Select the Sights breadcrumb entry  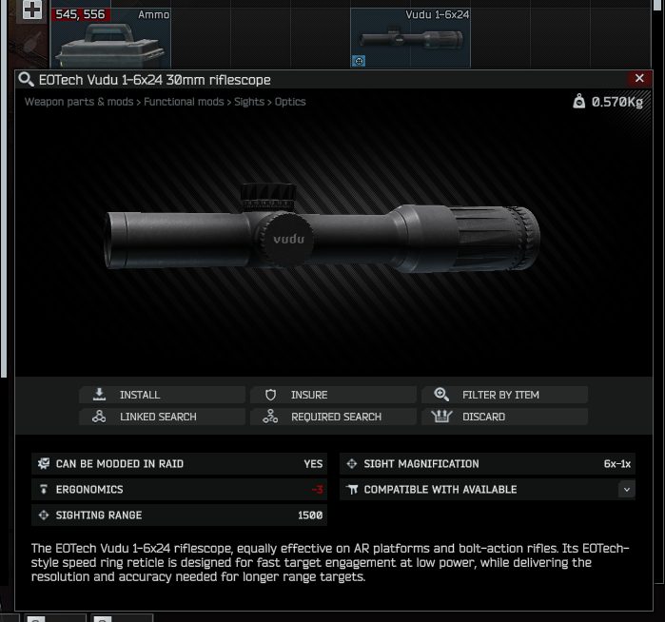pyautogui.click(x=249, y=102)
